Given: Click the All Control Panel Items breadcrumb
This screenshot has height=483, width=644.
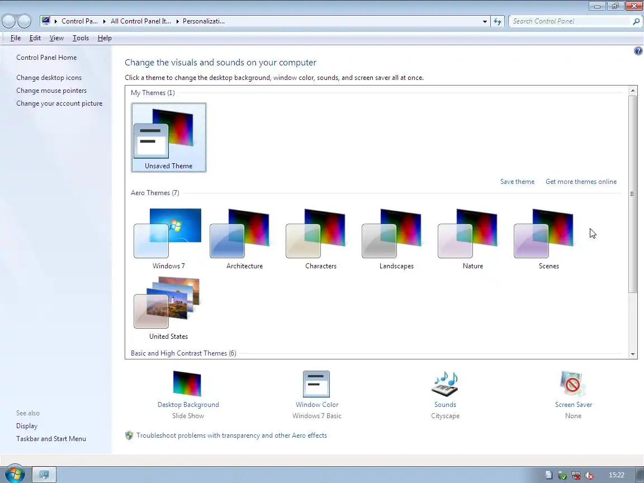Looking at the screenshot, I should [x=140, y=21].
